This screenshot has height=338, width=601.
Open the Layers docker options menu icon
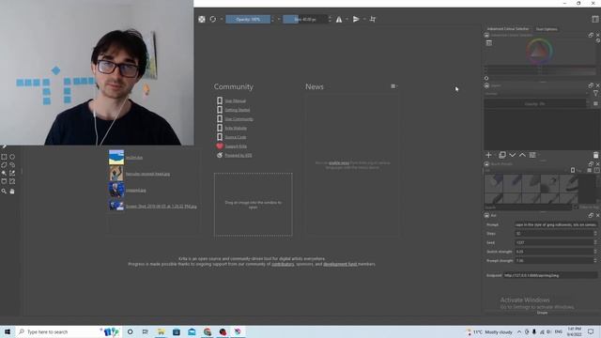pos(595,103)
